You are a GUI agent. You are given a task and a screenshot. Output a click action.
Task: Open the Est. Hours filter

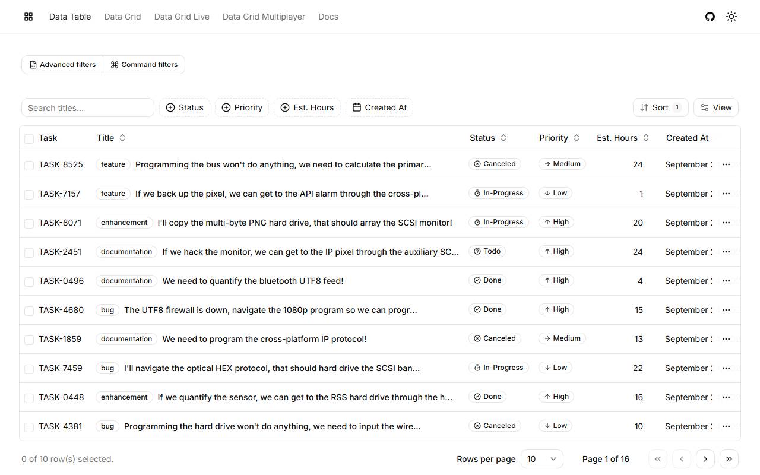pos(308,107)
